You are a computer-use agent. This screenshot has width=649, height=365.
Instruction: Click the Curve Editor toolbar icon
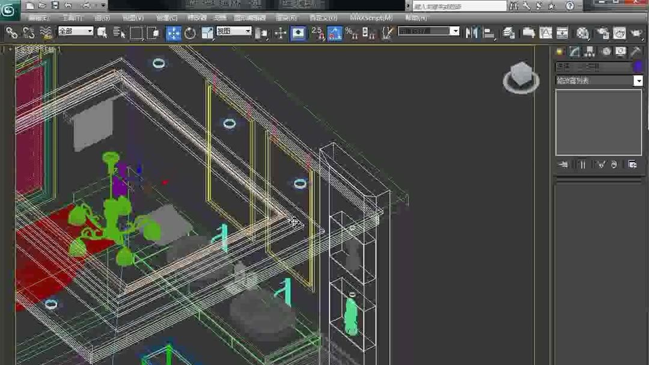(546, 33)
